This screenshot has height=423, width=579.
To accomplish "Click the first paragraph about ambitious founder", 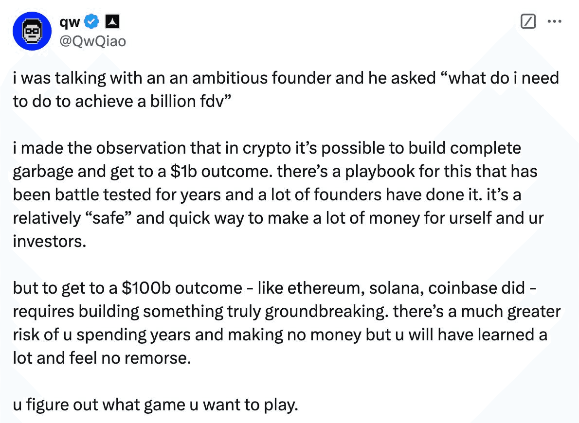I will point(286,89).
